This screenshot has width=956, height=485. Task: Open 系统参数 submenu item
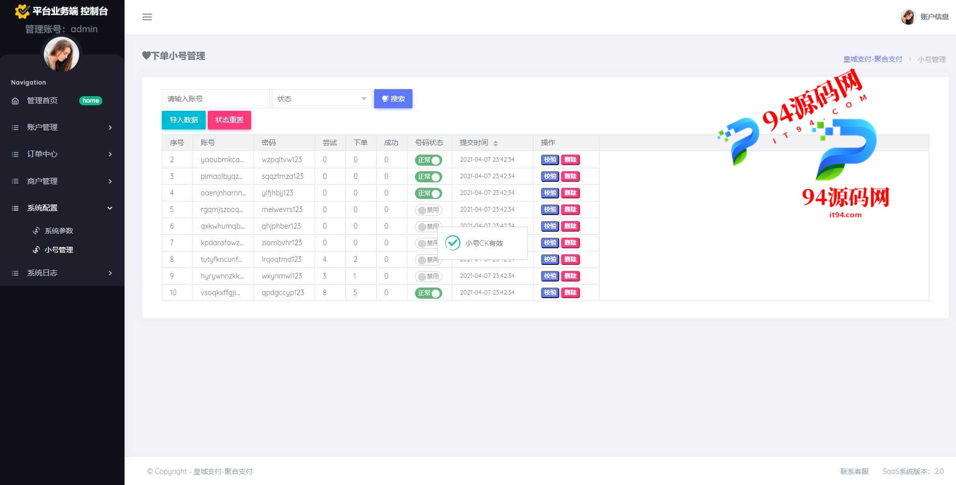coord(59,231)
